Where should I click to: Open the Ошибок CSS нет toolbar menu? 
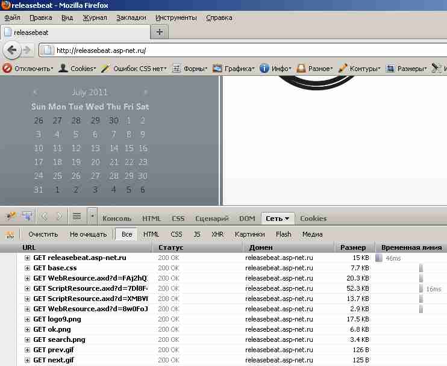coord(140,69)
